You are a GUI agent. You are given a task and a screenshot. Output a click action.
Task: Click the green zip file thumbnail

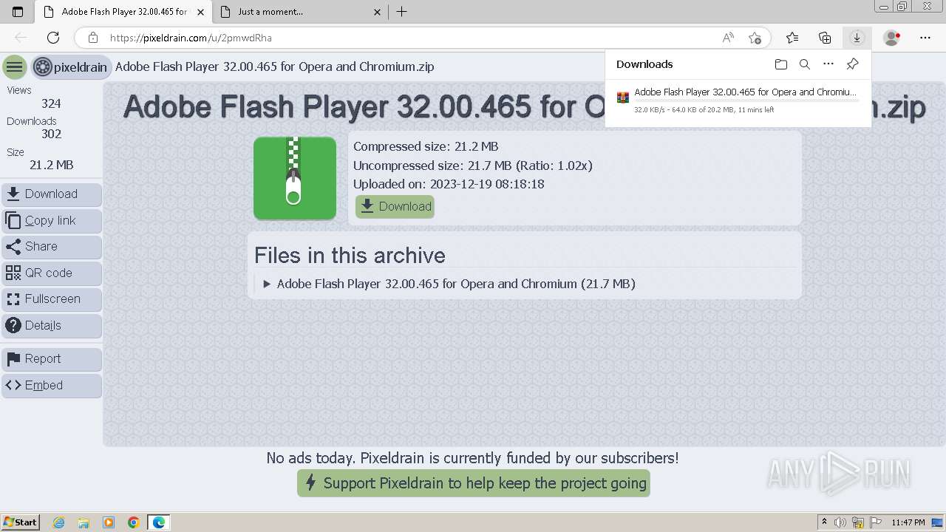point(295,178)
